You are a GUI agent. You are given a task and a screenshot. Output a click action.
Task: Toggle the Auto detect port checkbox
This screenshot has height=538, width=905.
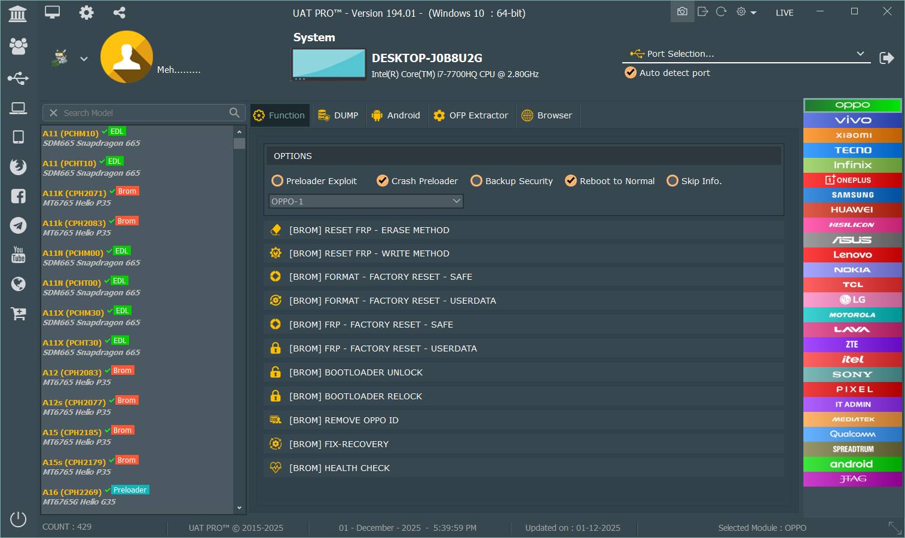[x=631, y=73]
